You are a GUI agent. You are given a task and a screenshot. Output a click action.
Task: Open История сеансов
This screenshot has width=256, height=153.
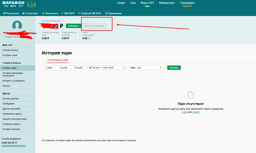click(18, 129)
